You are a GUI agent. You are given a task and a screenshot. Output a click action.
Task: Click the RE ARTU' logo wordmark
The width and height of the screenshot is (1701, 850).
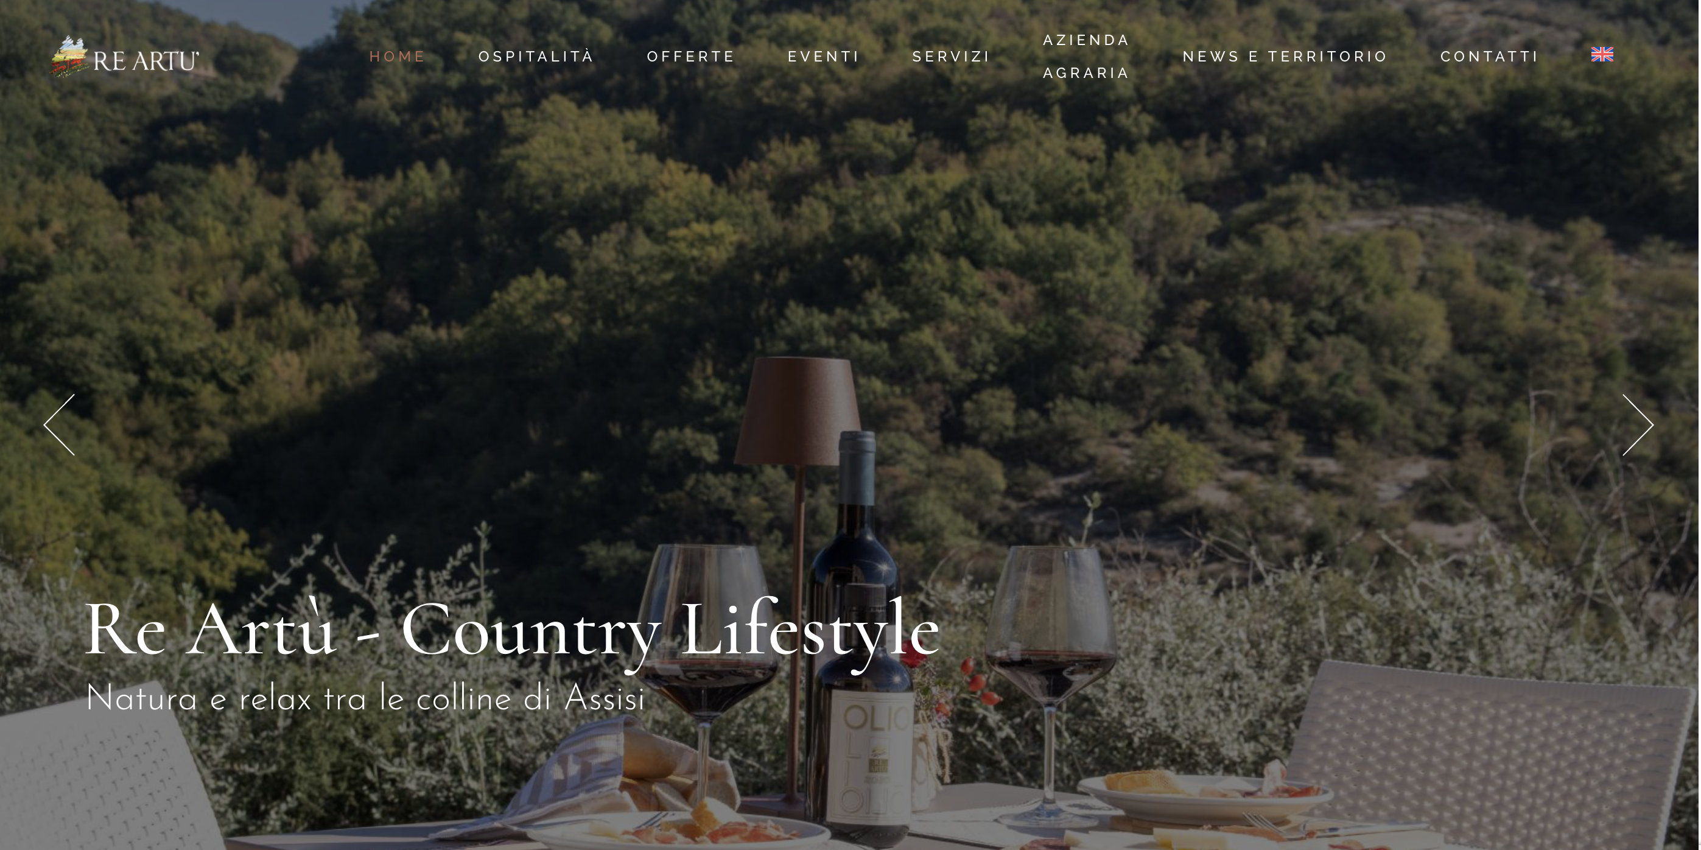coord(146,61)
